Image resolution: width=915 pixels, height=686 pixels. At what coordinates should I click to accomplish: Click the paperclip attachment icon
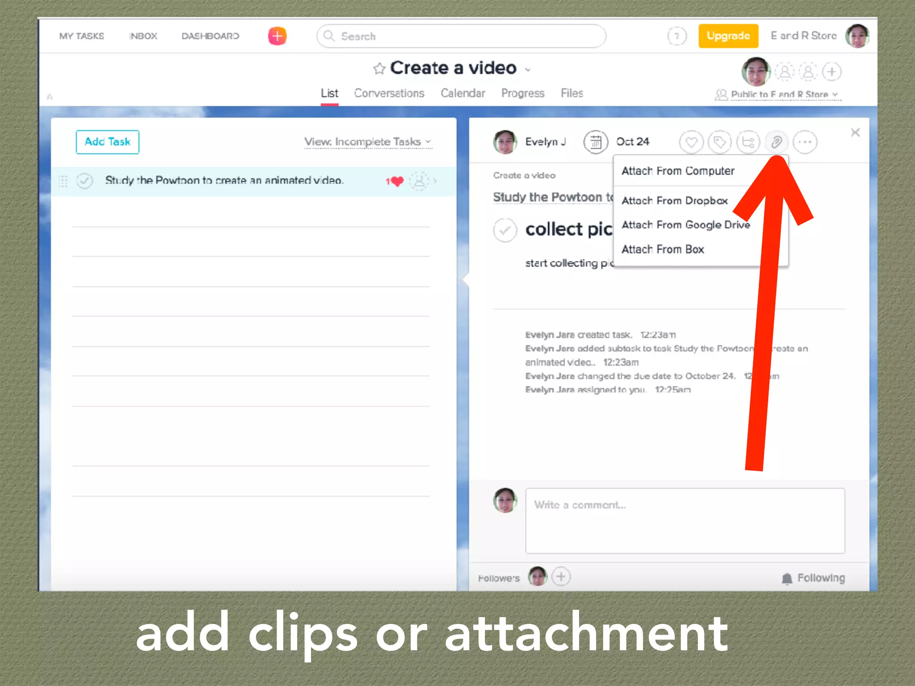click(776, 142)
